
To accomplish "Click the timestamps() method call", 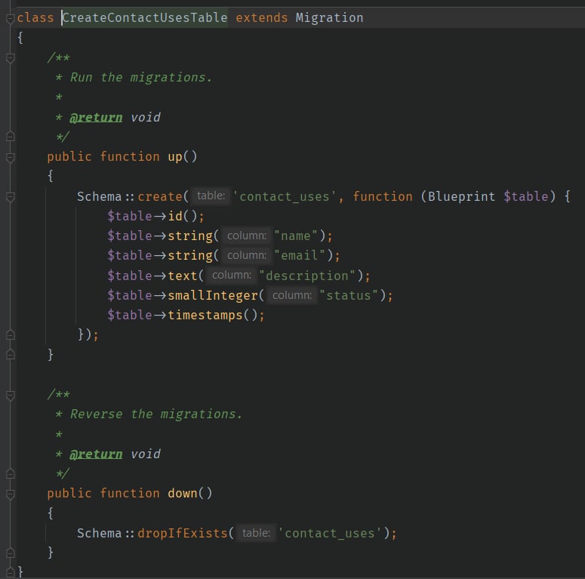I will point(213,316).
